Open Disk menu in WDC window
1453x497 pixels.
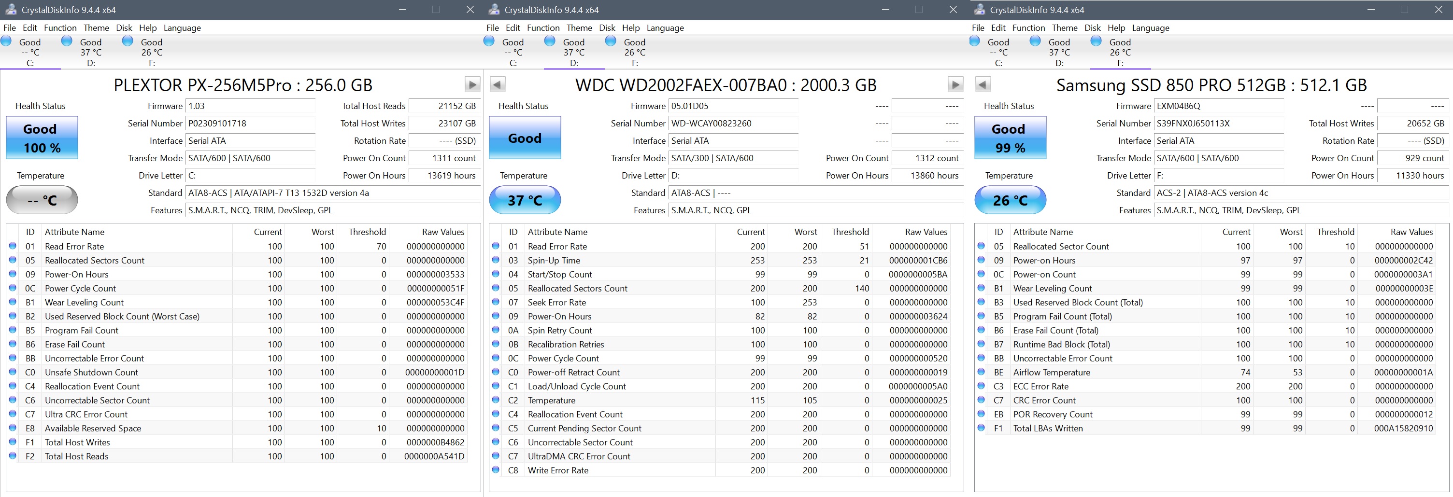pos(608,28)
